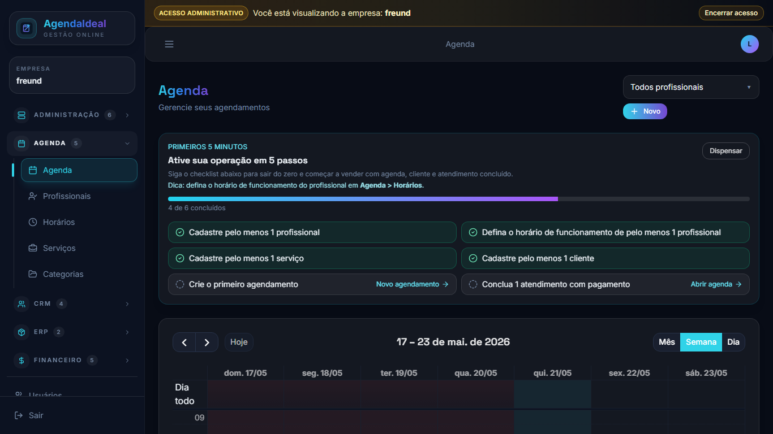
Task: Click the Dispensar button
Action: point(726,151)
